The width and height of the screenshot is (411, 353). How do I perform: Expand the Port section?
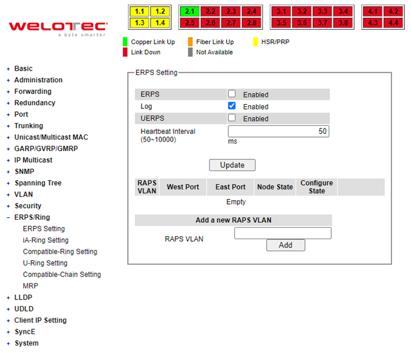pyautogui.click(x=21, y=114)
